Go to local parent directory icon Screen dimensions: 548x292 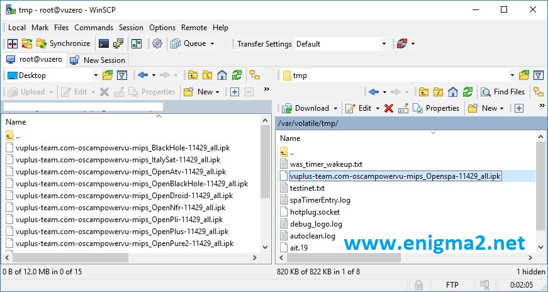pos(193,75)
